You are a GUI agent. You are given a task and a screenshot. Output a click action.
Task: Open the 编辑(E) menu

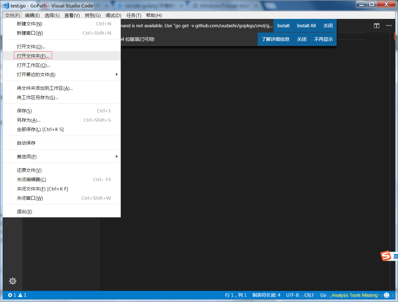click(32, 15)
